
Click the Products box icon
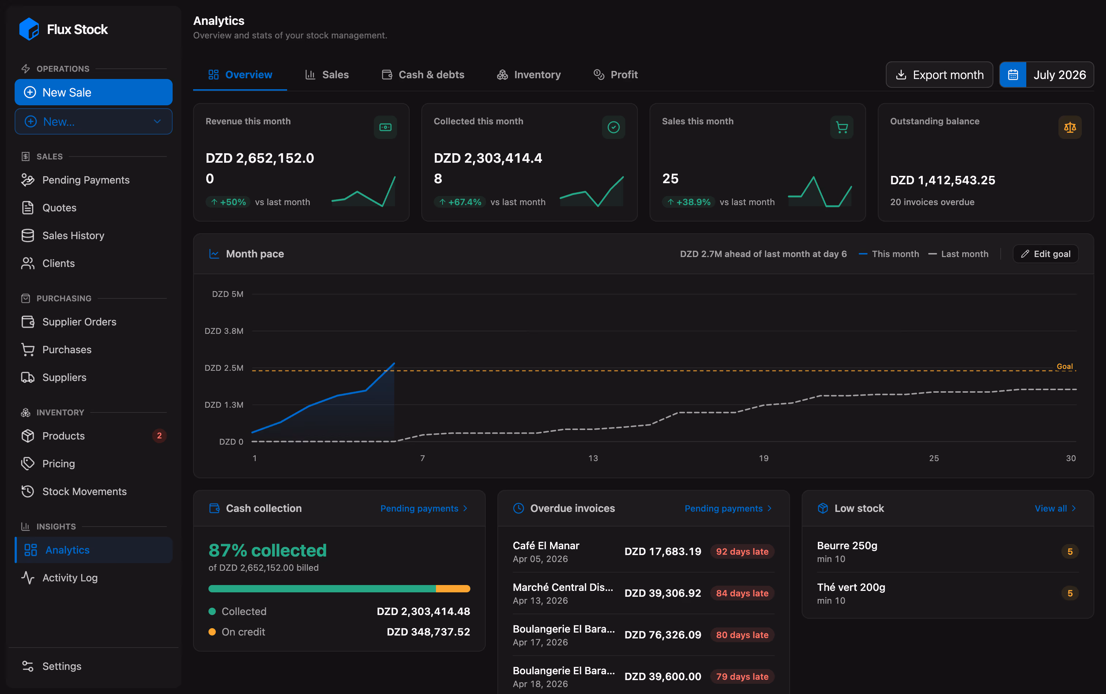(x=28, y=435)
